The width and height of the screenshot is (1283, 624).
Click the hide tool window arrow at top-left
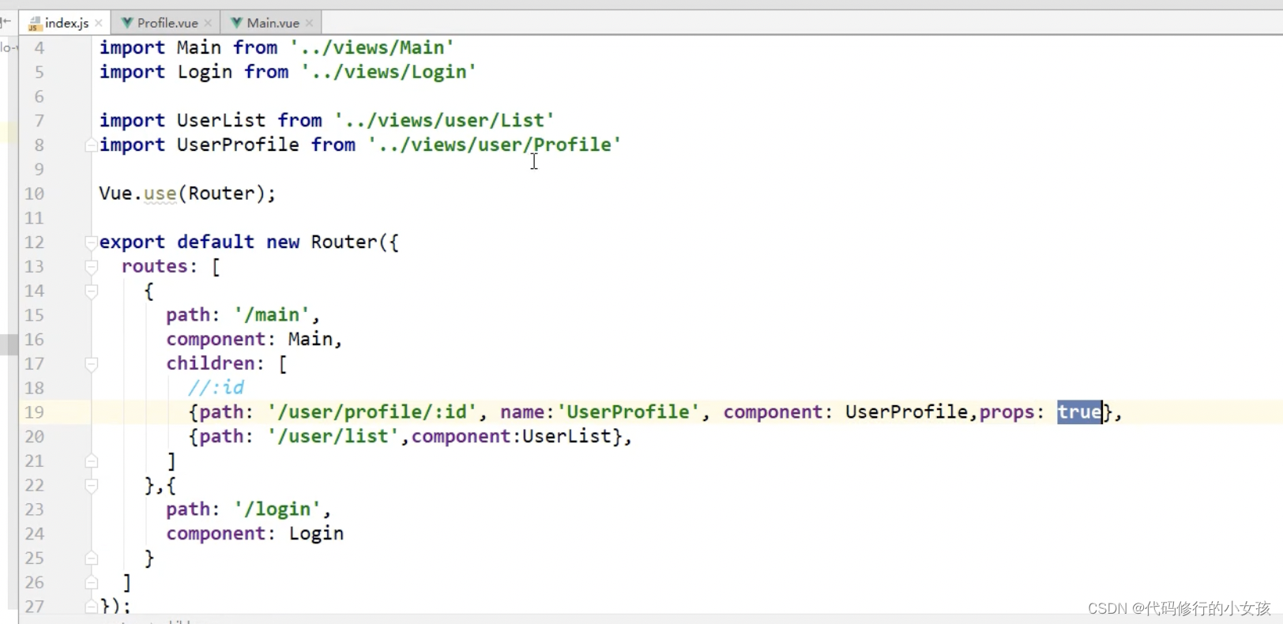(x=6, y=22)
